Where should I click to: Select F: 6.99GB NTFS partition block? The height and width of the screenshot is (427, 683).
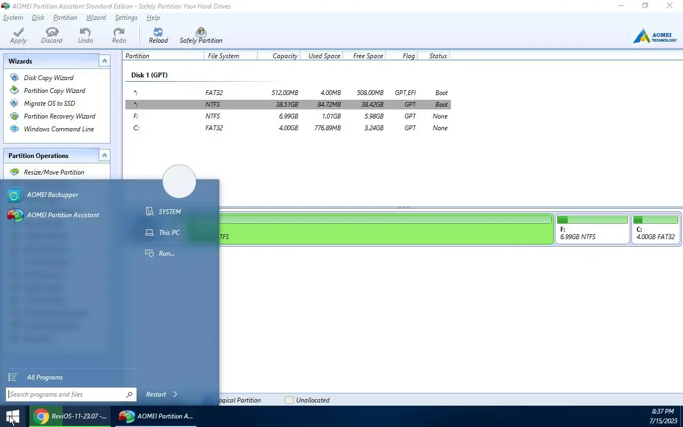[592, 229]
